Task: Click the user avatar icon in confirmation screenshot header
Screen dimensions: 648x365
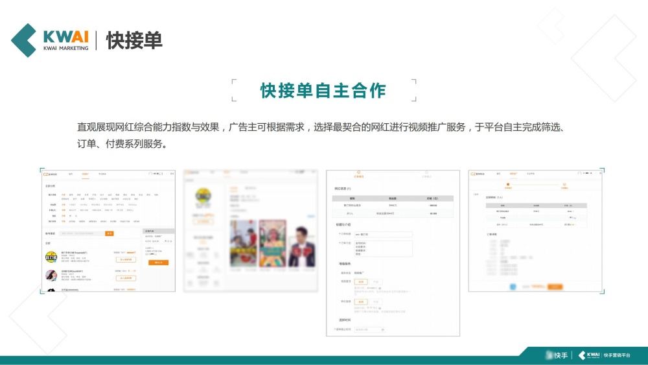Action: (x=580, y=173)
